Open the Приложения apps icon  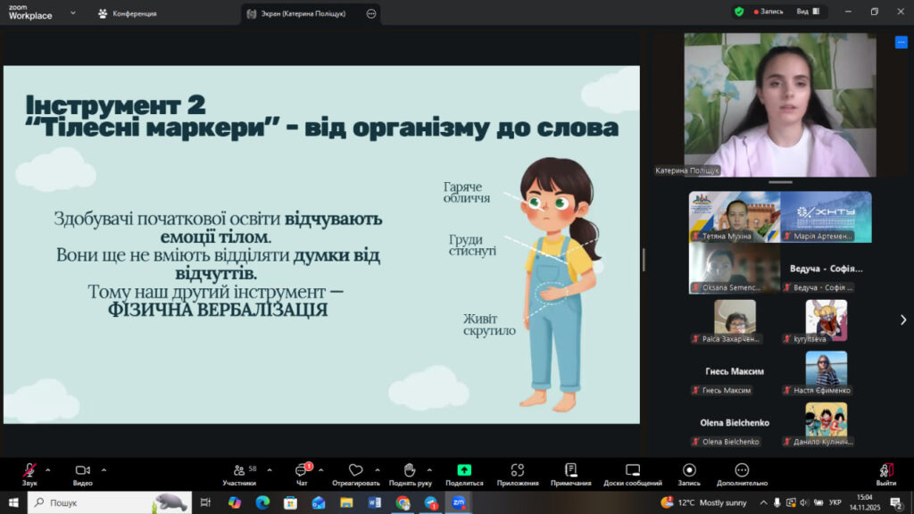[x=518, y=473]
